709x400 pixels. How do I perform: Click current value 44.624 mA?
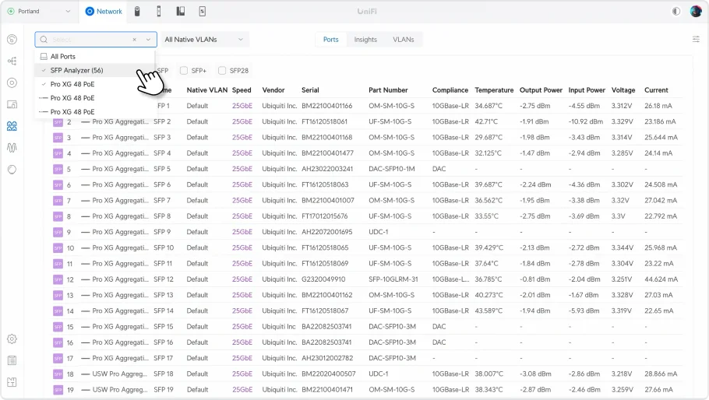pos(661,279)
